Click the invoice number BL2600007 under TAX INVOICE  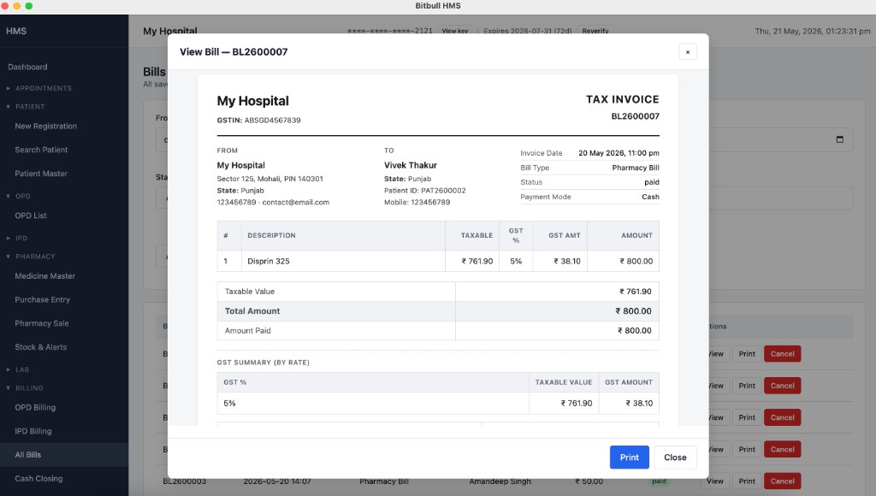636,116
